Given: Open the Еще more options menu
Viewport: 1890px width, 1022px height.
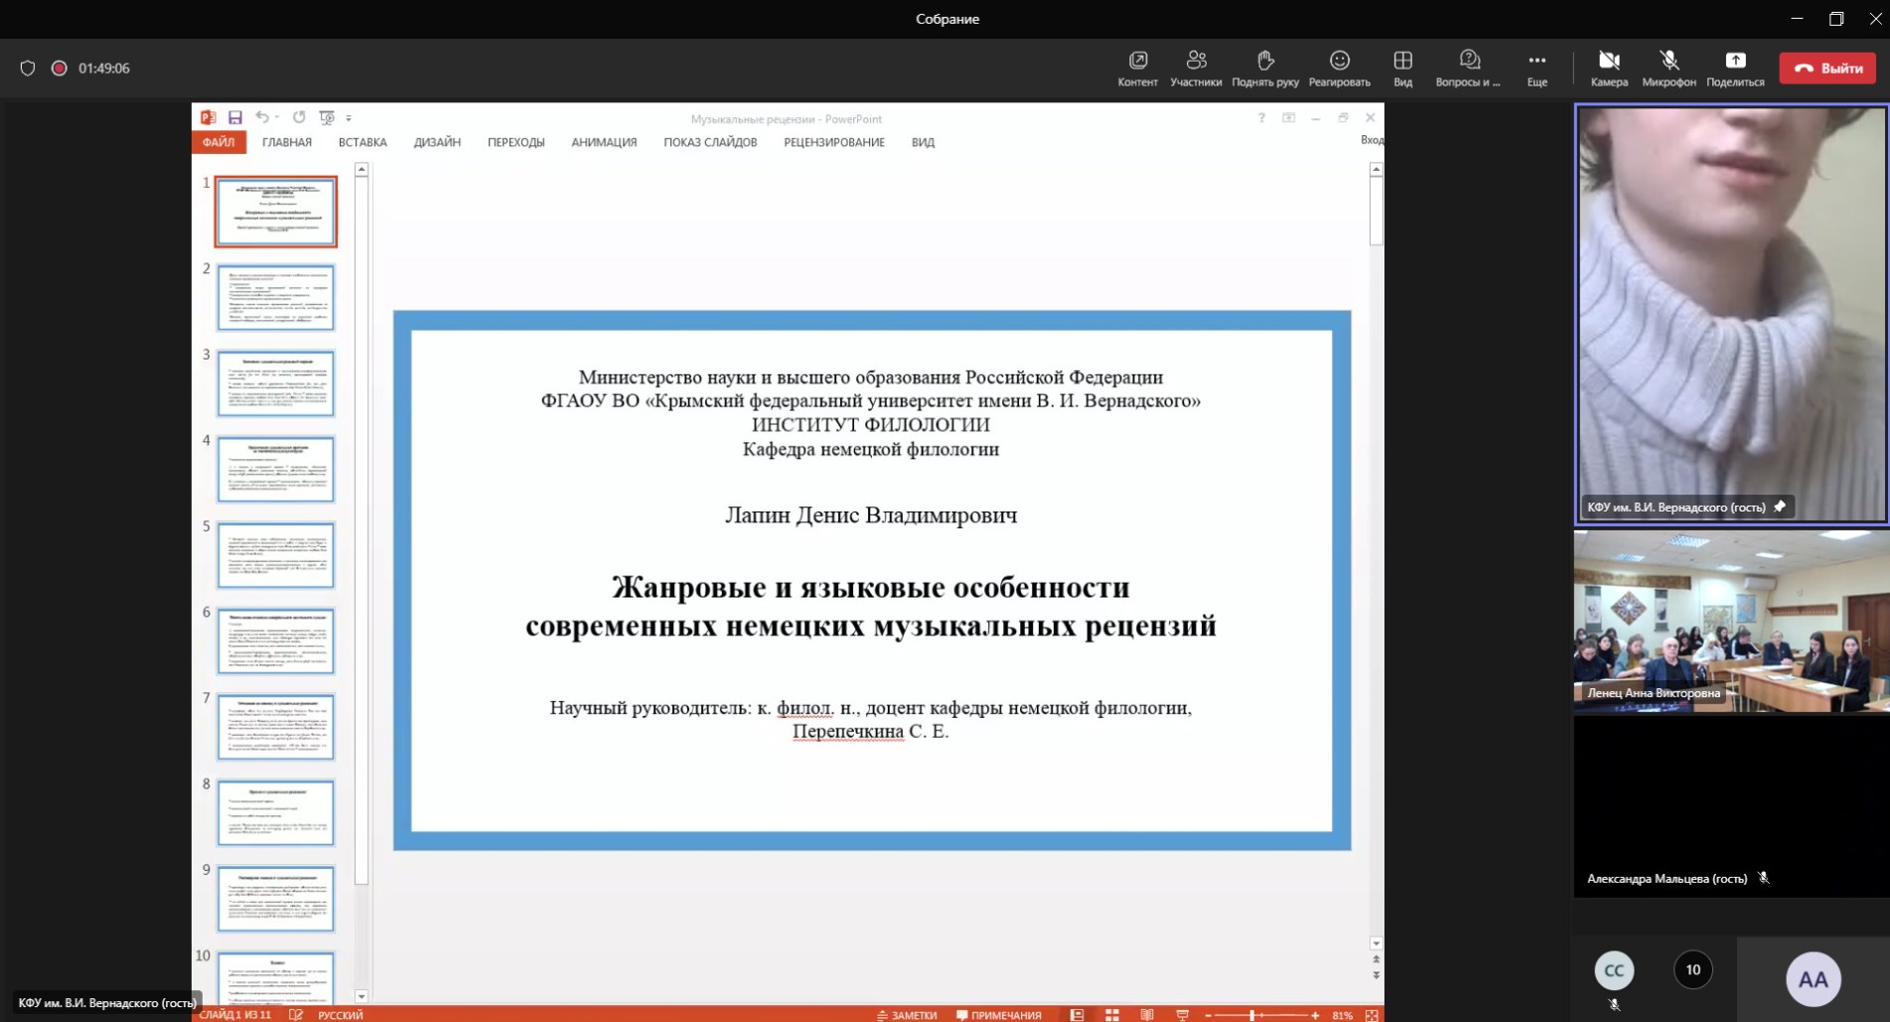Looking at the screenshot, I should coord(1535,68).
